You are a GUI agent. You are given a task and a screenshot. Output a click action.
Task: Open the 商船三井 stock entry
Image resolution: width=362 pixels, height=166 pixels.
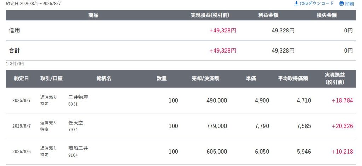[78, 148]
